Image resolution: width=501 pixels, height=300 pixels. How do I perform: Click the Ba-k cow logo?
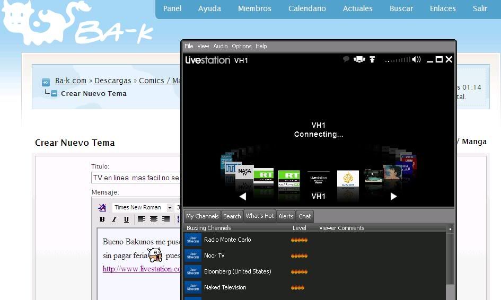click(77, 22)
